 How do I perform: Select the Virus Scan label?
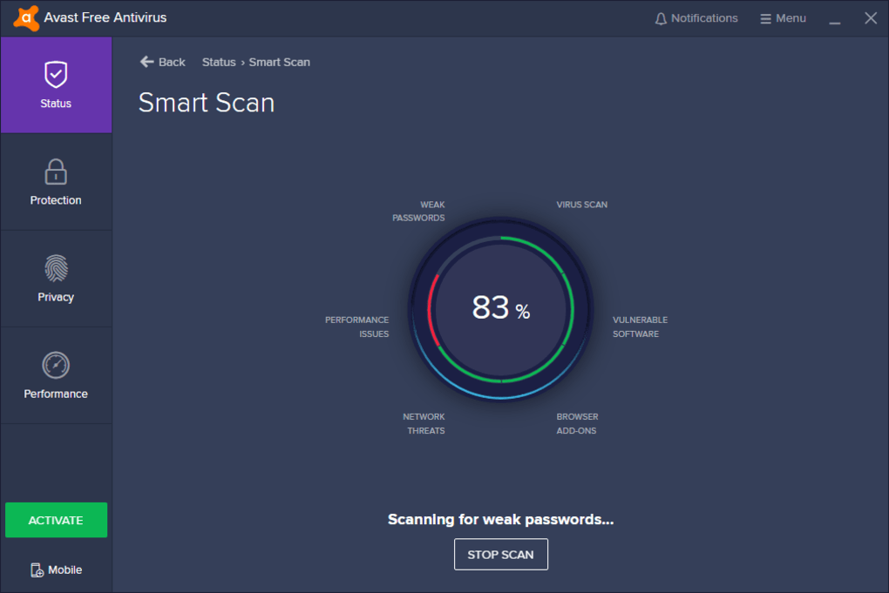(x=581, y=205)
